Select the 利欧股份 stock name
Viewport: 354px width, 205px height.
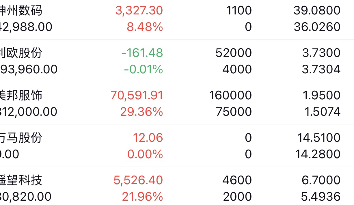[x=21, y=53]
